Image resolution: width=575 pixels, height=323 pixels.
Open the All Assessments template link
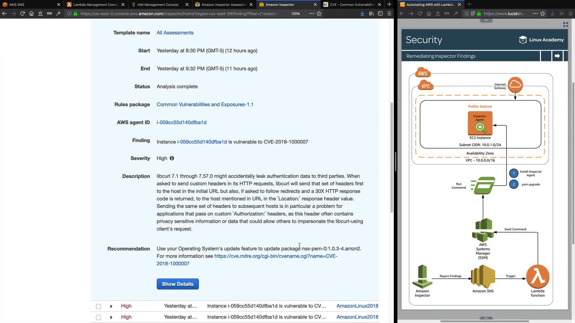click(175, 33)
